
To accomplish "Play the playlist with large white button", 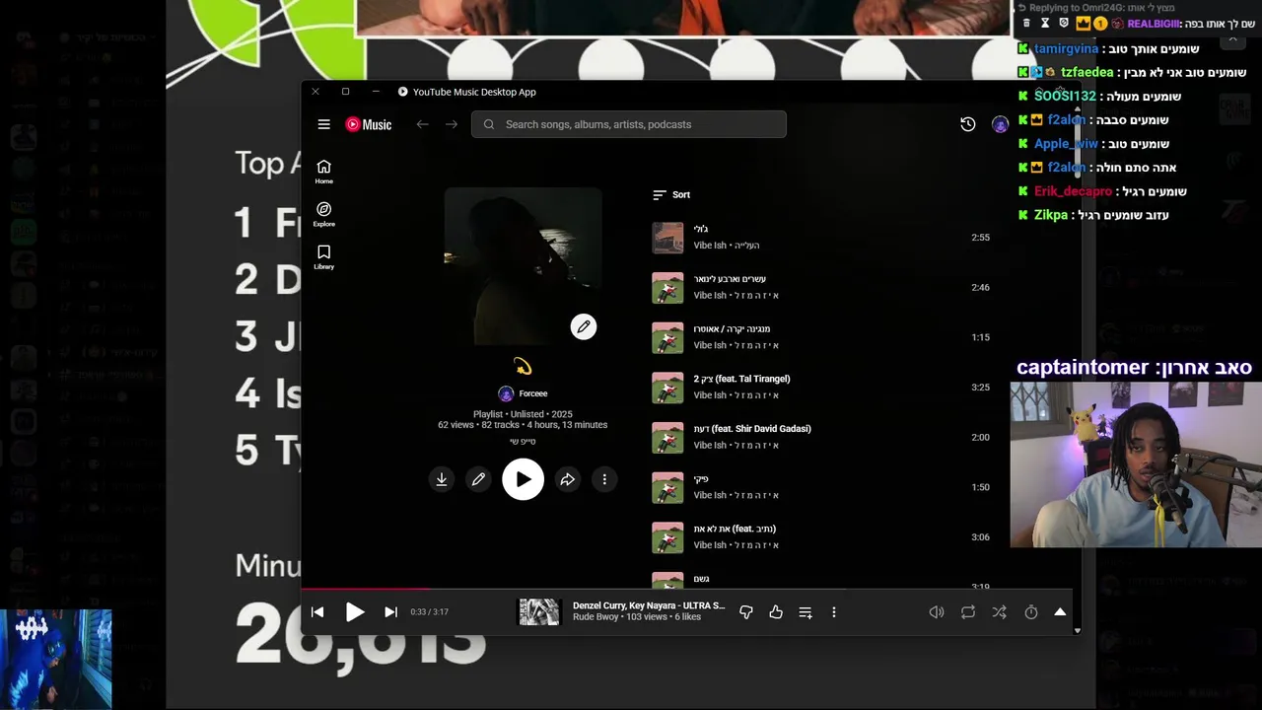I will [523, 479].
